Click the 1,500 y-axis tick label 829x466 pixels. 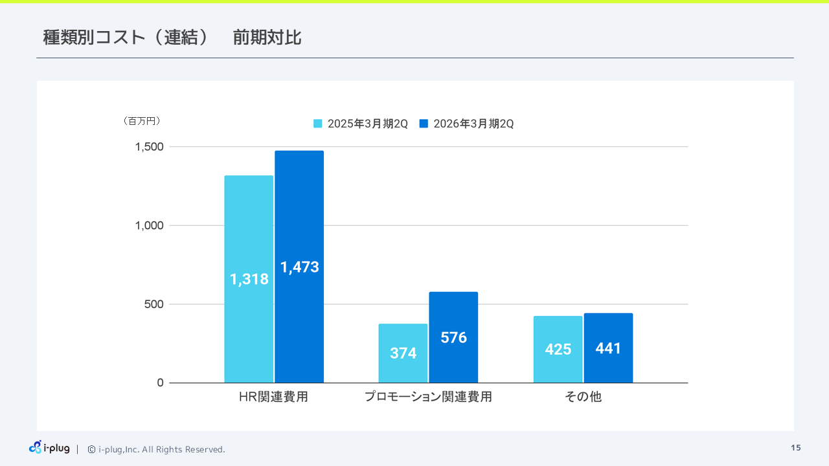pos(149,147)
